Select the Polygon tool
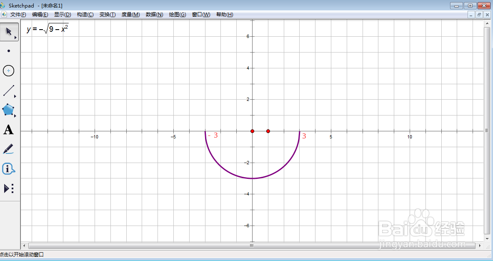Image resolution: width=493 pixels, height=261 pixels. coord(8,110)
